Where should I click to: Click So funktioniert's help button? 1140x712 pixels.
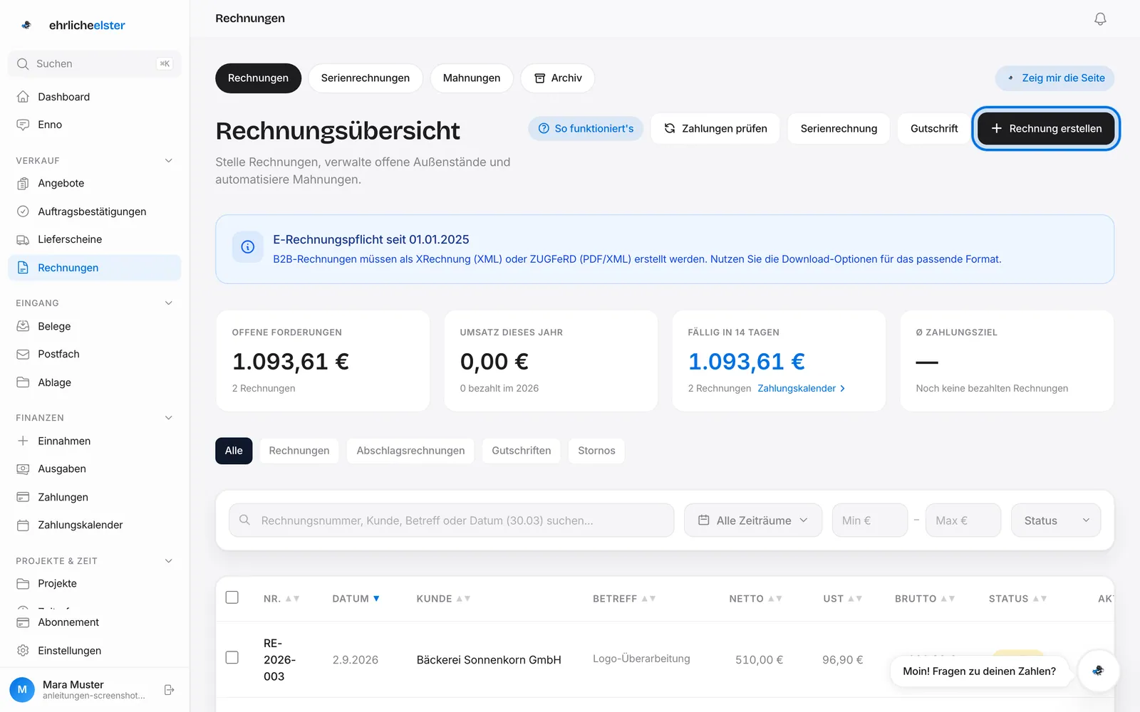(586, 129)
